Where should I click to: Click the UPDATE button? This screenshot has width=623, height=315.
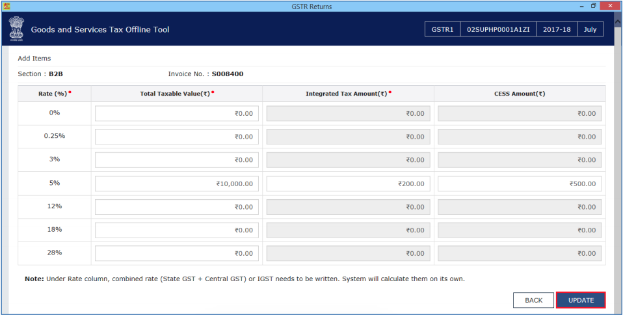click(x=581, y=300)
